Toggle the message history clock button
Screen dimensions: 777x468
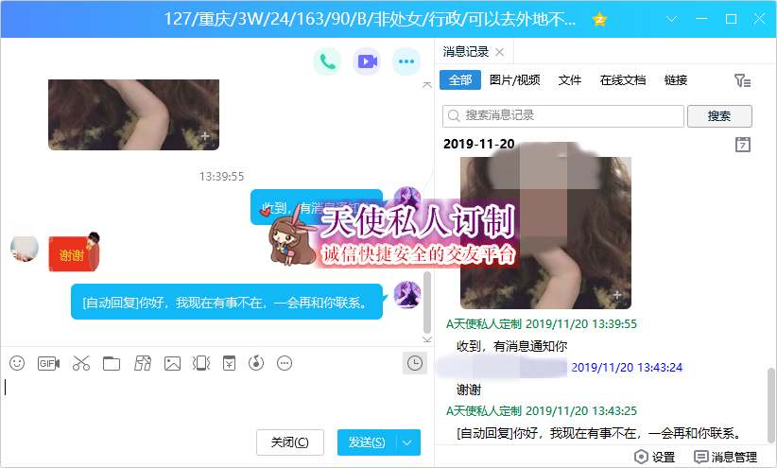tap(414, 363)
